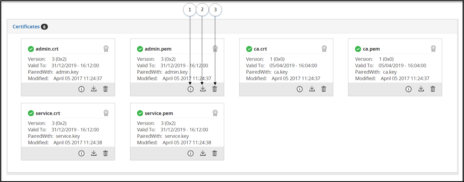Click the ribbon badge on ca.crt card
The image size is (464, 182).
click(x=324, y=49)
